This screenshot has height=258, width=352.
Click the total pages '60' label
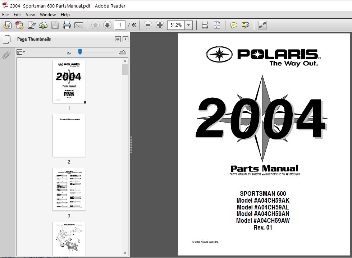pyautogui.click(x=134, y=25)
